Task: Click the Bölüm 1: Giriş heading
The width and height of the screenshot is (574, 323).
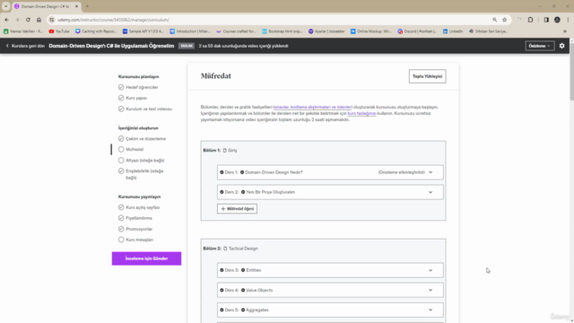Action: (220, 150)
